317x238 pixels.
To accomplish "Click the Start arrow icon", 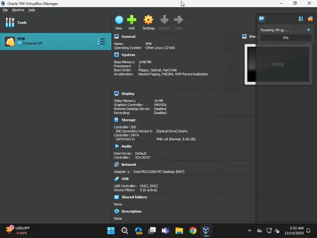I will click(179, 20).
